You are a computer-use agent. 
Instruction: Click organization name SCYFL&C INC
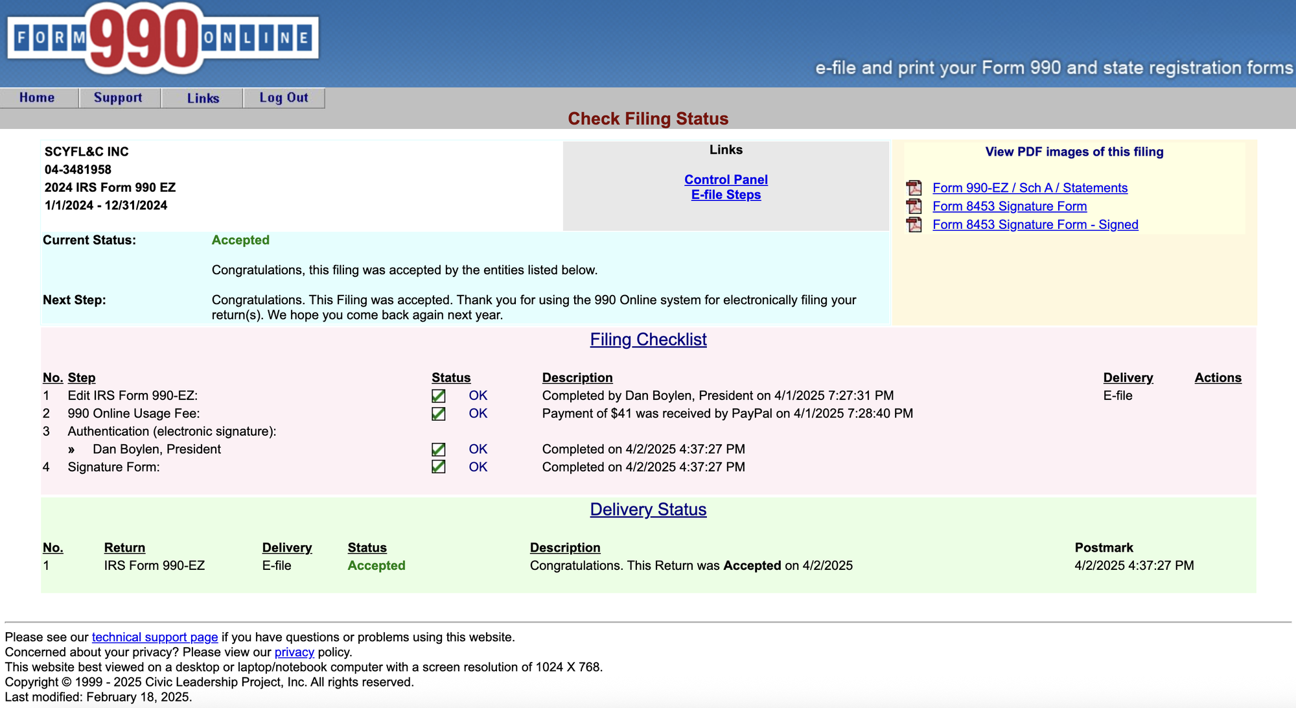tap(87, 152)
